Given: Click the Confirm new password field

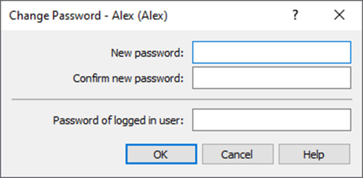Looking at the screenshot, I should [272, 78].
